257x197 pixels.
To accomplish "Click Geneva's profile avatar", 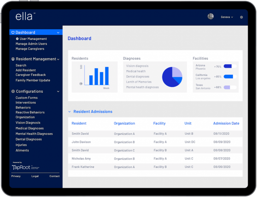I will [x=210, y=17].
